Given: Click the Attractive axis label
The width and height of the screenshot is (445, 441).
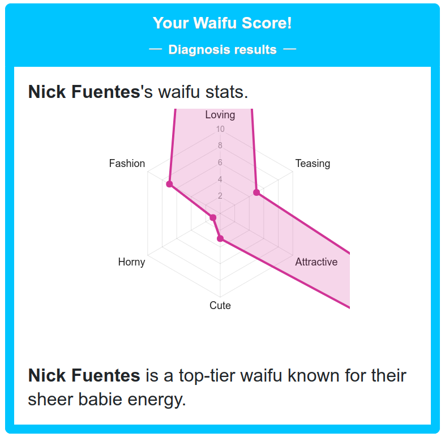Looking at the screenshot, I should click(x=316, y=262).
